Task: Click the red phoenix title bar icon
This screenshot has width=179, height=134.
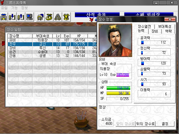Action: click(x=2, y=3)
